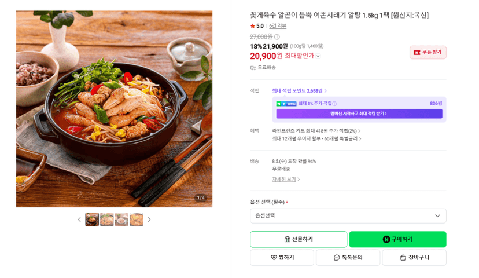Click the N logo on 구매하기 button
Screen dimensions: 479x278
coord(386,239)
